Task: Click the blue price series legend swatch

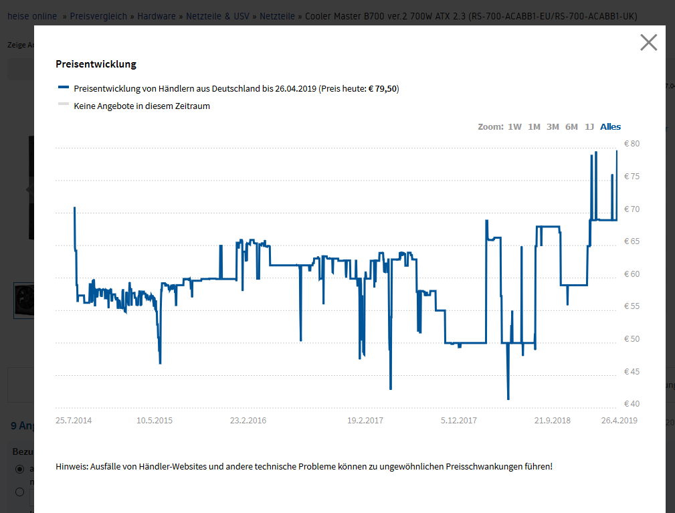Action: (x=64, y=88)
